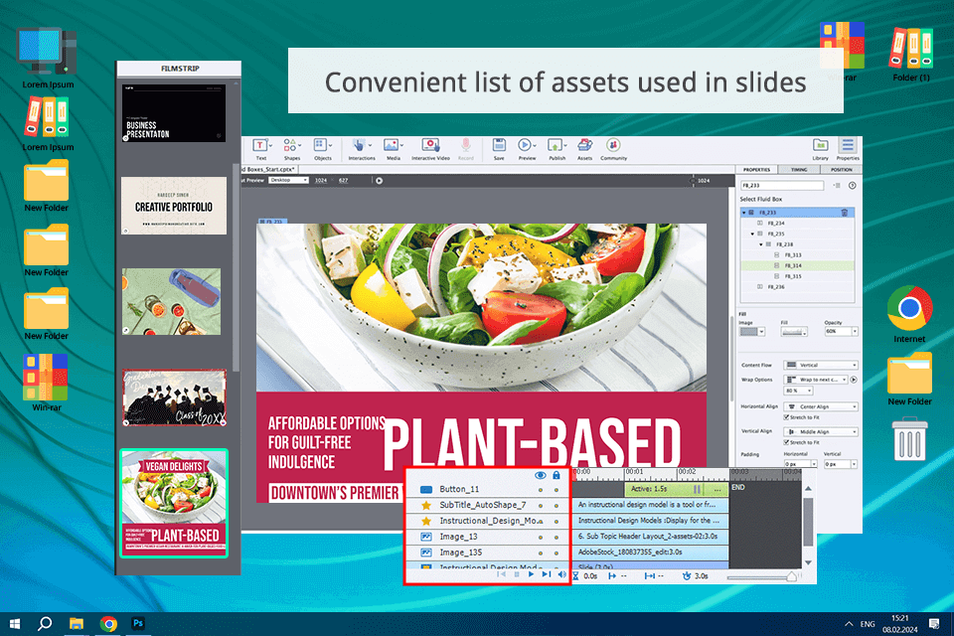Image resolution: width=954 pixels, height=636 pixels.
Task: Open File Explorer from the taskbar
Action: [x=77, y=623]
